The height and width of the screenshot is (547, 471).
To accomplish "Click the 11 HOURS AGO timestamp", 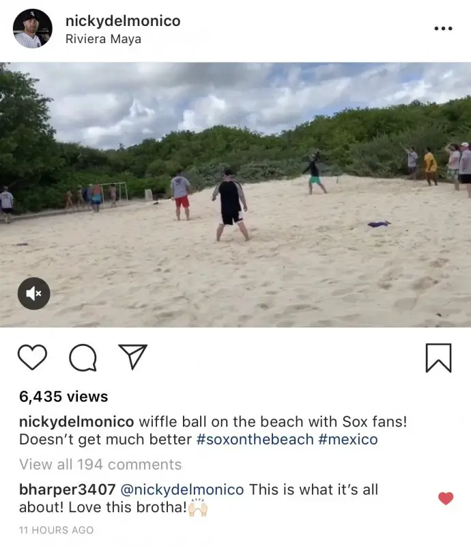I will [57, 530].
